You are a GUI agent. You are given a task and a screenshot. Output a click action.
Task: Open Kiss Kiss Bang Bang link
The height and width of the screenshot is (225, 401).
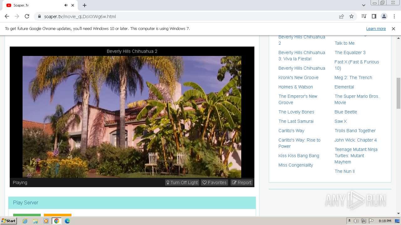tap(299, 156)
